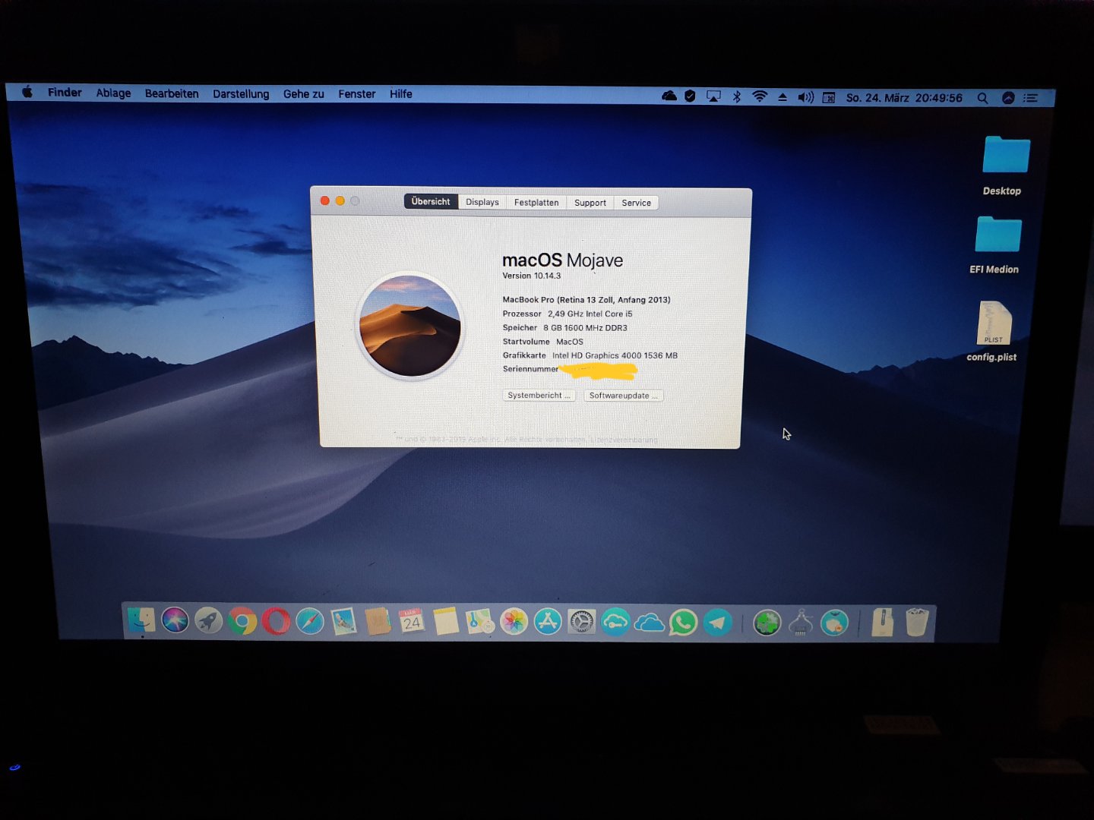1094x820 pixels.
Task: Open the Bluetooth status menu
Action: 736,96
